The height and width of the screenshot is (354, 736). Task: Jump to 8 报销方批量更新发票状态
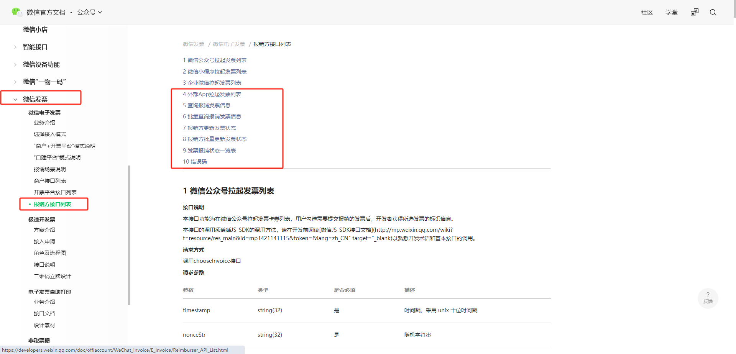pos(215,139)
